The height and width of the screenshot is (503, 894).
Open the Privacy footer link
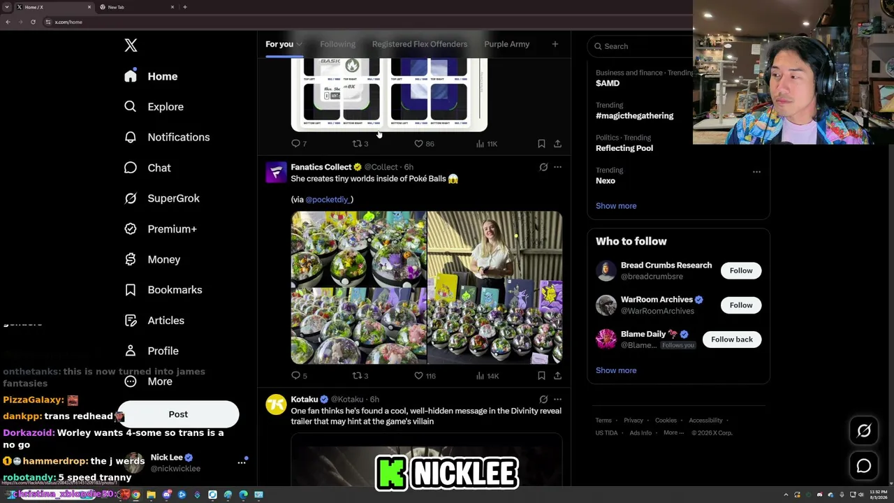click(x=633, y=421)
